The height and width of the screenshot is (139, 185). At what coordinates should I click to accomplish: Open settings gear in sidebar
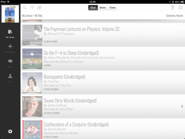(10, 131)
